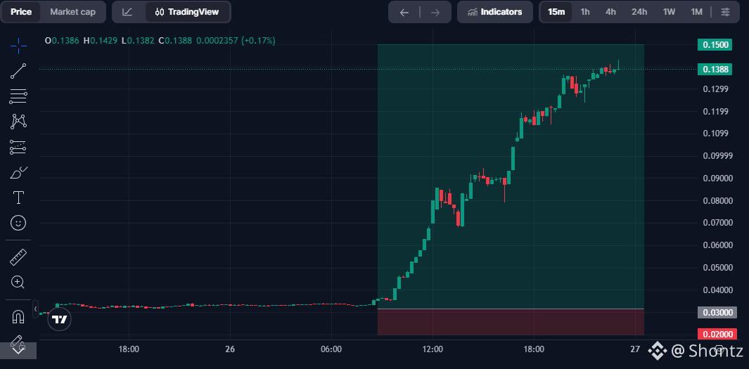Switch to the Price tab
The height and width of the screenshot is (369, 749).
[21, 12]
